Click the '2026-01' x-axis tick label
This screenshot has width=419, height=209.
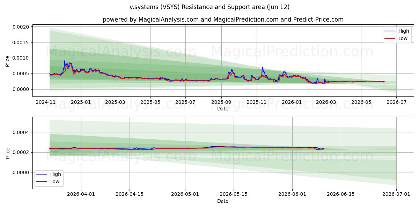pos(292,102)
